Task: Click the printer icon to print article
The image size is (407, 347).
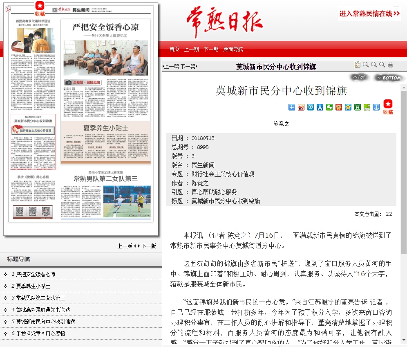Action: (x=390, y=65)
